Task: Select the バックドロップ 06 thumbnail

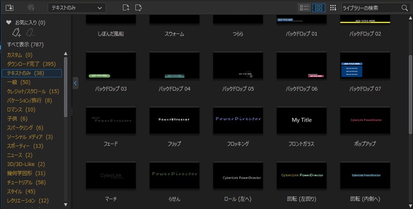Action: pos(302,65)
